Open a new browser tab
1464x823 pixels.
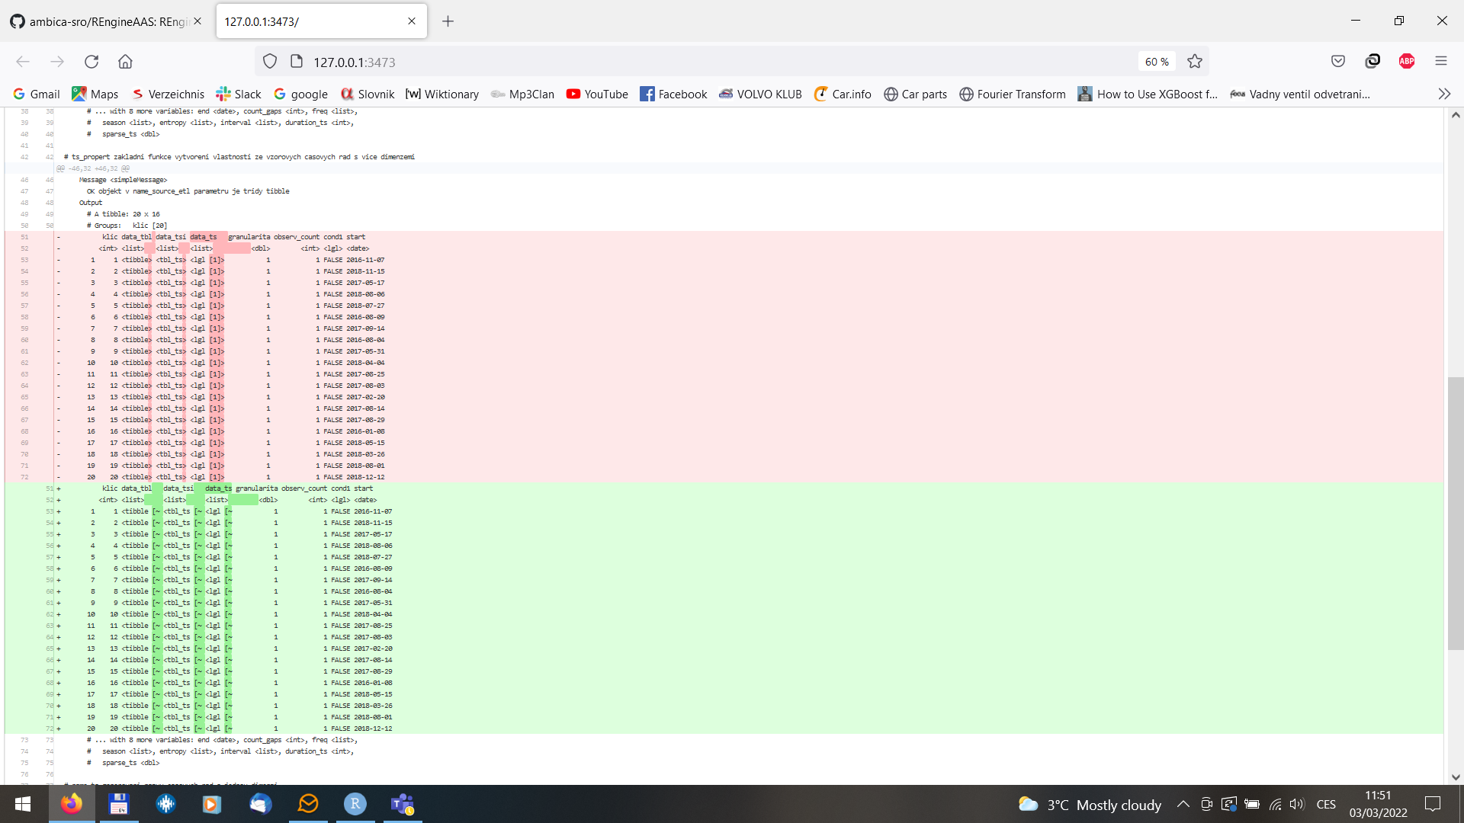[448, 21]
